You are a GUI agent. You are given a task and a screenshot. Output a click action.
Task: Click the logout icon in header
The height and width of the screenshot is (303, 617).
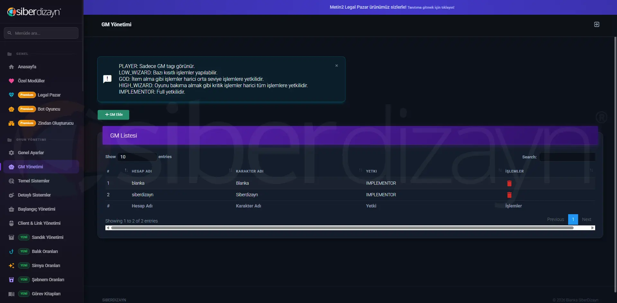597,24
